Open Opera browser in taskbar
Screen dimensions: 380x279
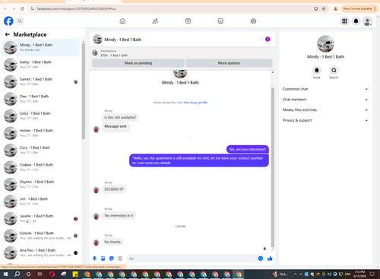pyautogui.click(x=52, y=274)
